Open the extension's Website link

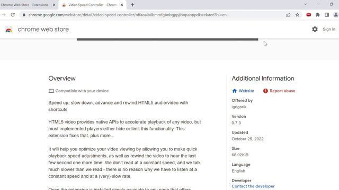pos(246,91)
